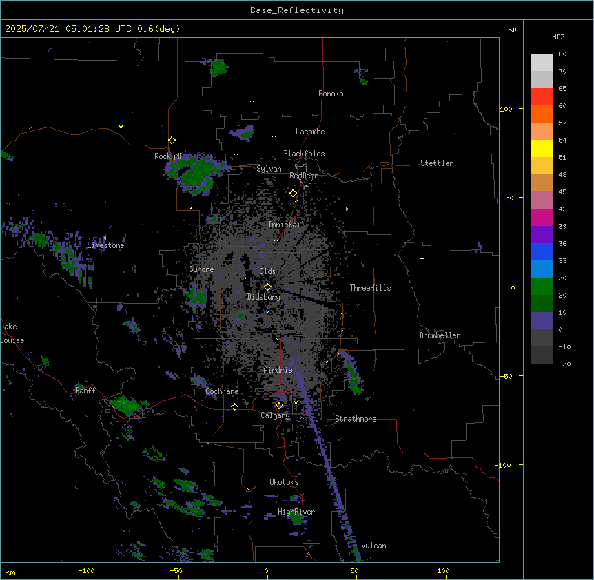Click the yellow V marker east of Calgary

pyautogui.click(x=296, y=402)
